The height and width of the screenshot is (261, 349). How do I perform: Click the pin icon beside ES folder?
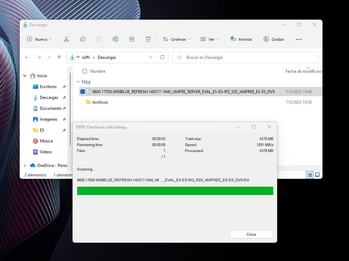64,130
